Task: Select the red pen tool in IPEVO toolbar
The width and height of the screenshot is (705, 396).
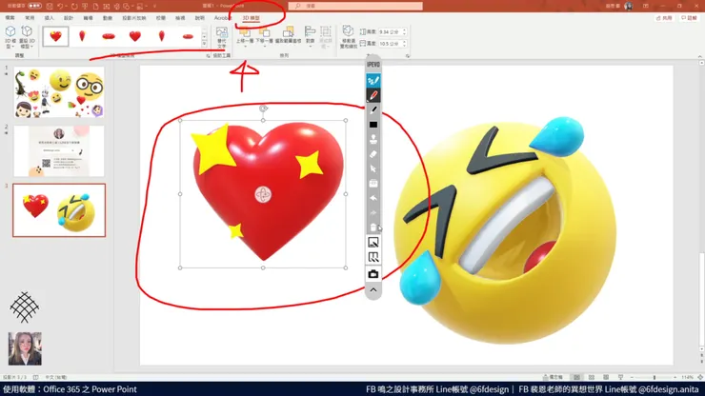Action: (373, 95)
